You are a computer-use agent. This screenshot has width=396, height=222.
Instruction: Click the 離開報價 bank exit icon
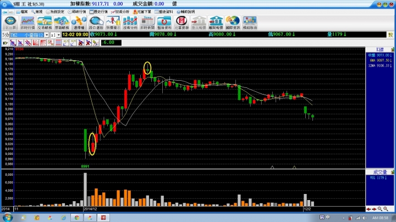pos(216,23)
